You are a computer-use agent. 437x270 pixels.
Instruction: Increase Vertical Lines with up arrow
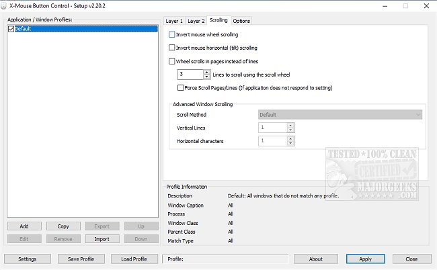pos(290,126)
